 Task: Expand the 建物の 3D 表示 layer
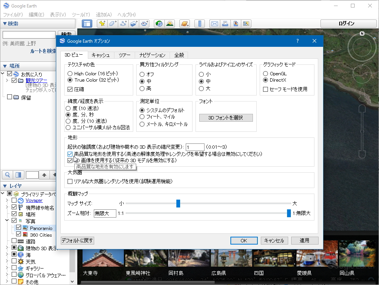6,247
